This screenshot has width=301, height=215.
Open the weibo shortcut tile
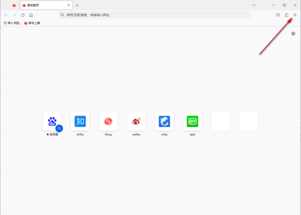point(136,121)
